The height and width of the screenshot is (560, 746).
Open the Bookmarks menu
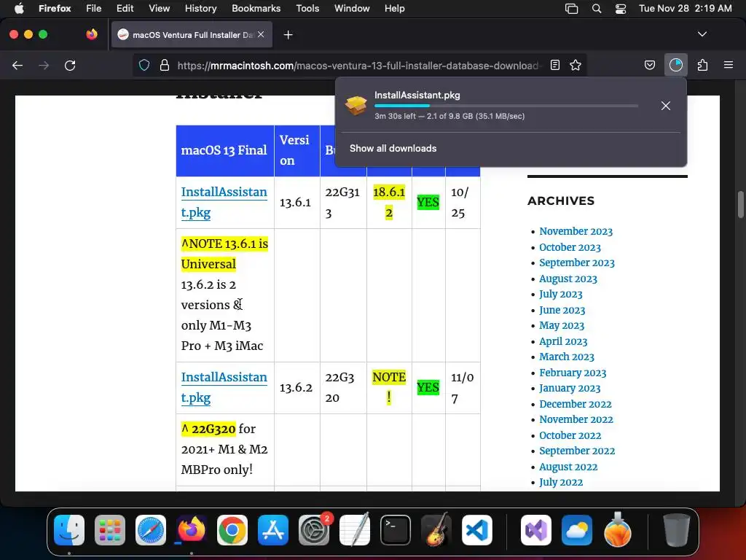click(x=256, y=8)
